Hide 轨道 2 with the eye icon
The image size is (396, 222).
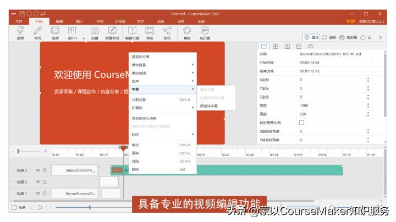point(38,182)
